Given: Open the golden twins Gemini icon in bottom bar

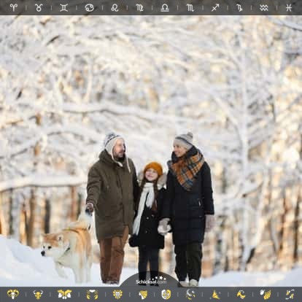Looking at the screenshot, I should click(65, 294).
